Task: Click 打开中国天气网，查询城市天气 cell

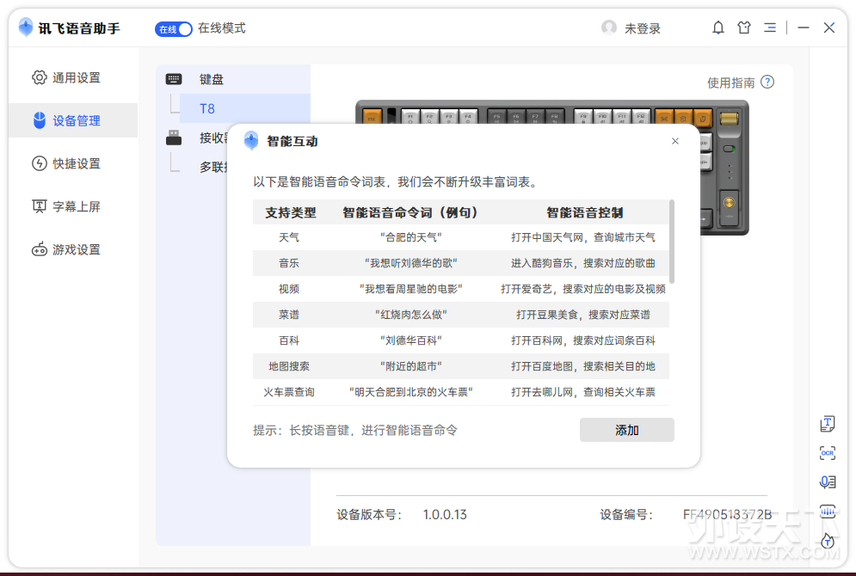Action: (583, 237)
